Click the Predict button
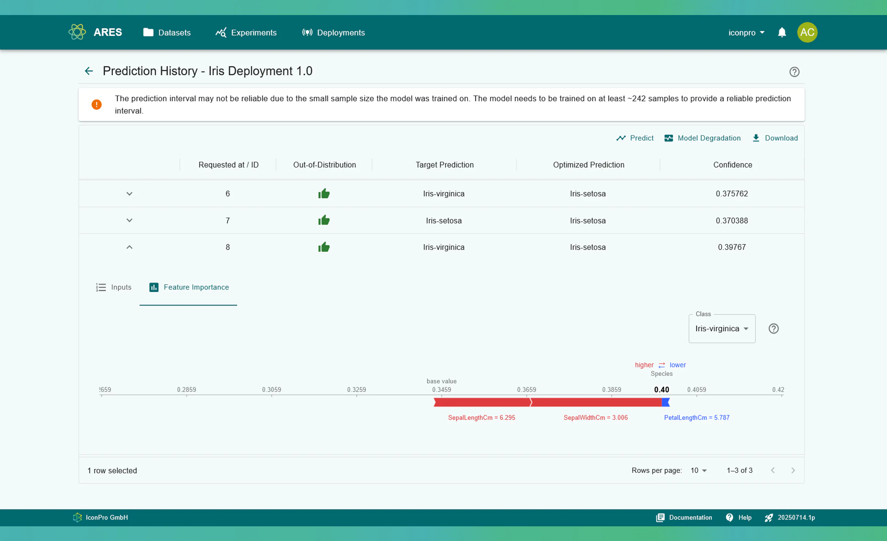887x541 pixels. click(x=635, y=138)
